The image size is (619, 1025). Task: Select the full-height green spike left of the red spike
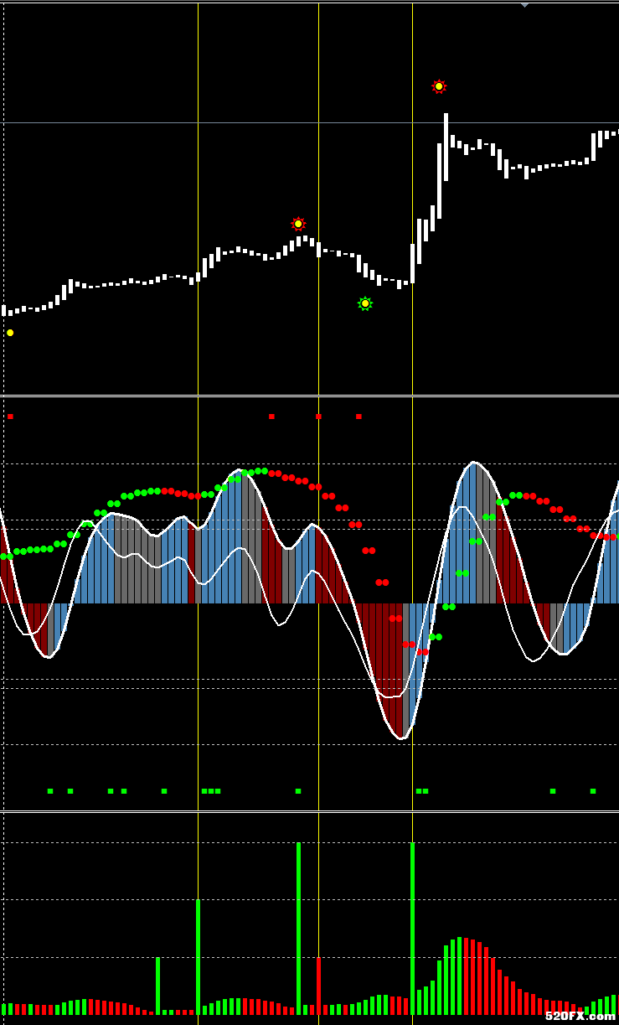pos(298,929)
